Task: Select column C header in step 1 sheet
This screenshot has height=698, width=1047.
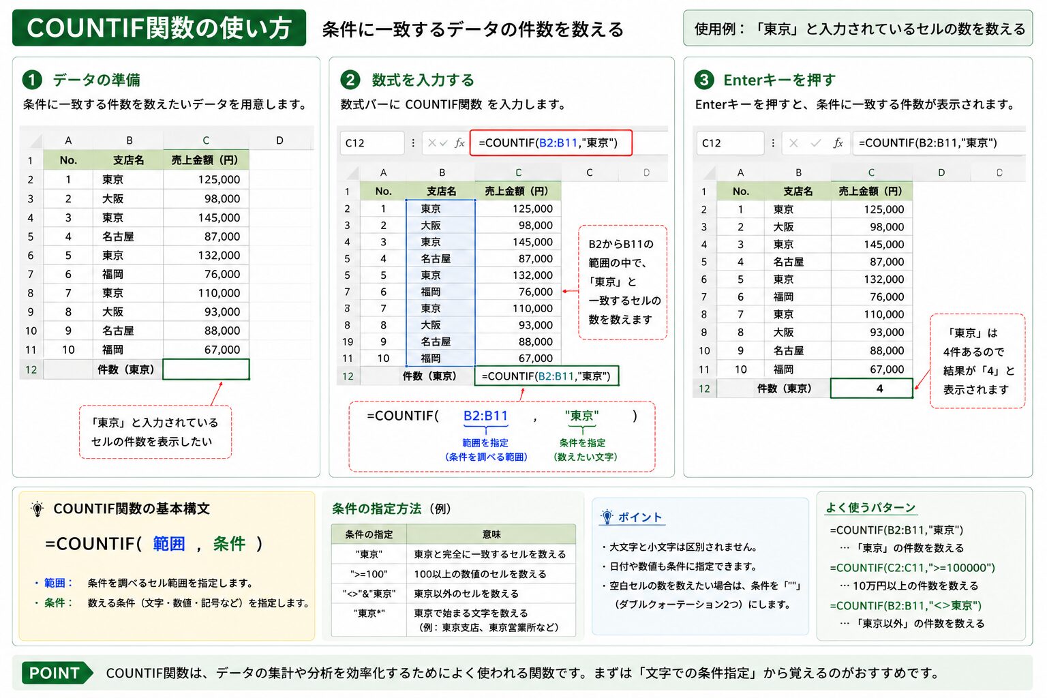Action: tap(206, 140)
